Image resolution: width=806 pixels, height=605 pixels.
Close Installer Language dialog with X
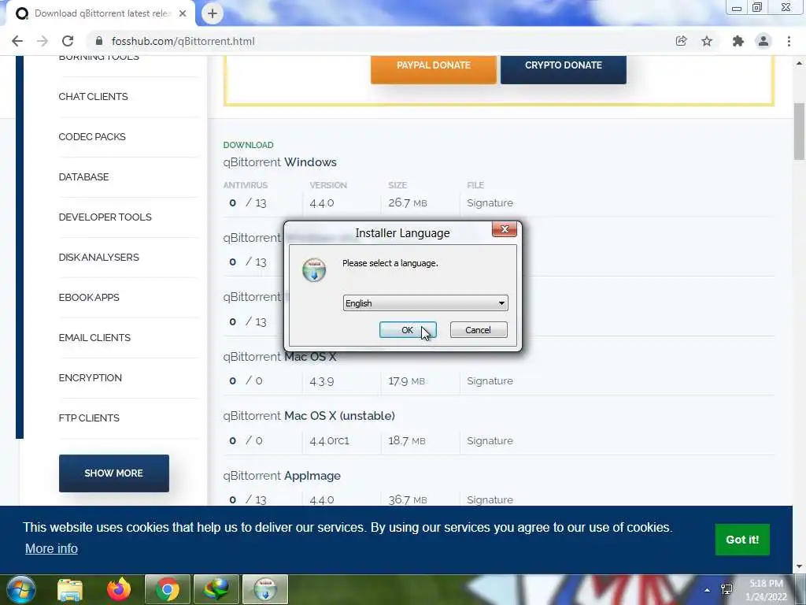[x=505, y=229]
